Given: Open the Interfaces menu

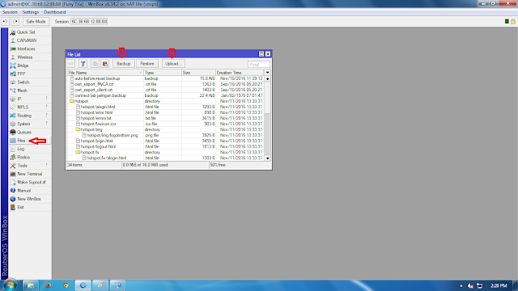Looking at the screenshot, I should click(26, 48).
